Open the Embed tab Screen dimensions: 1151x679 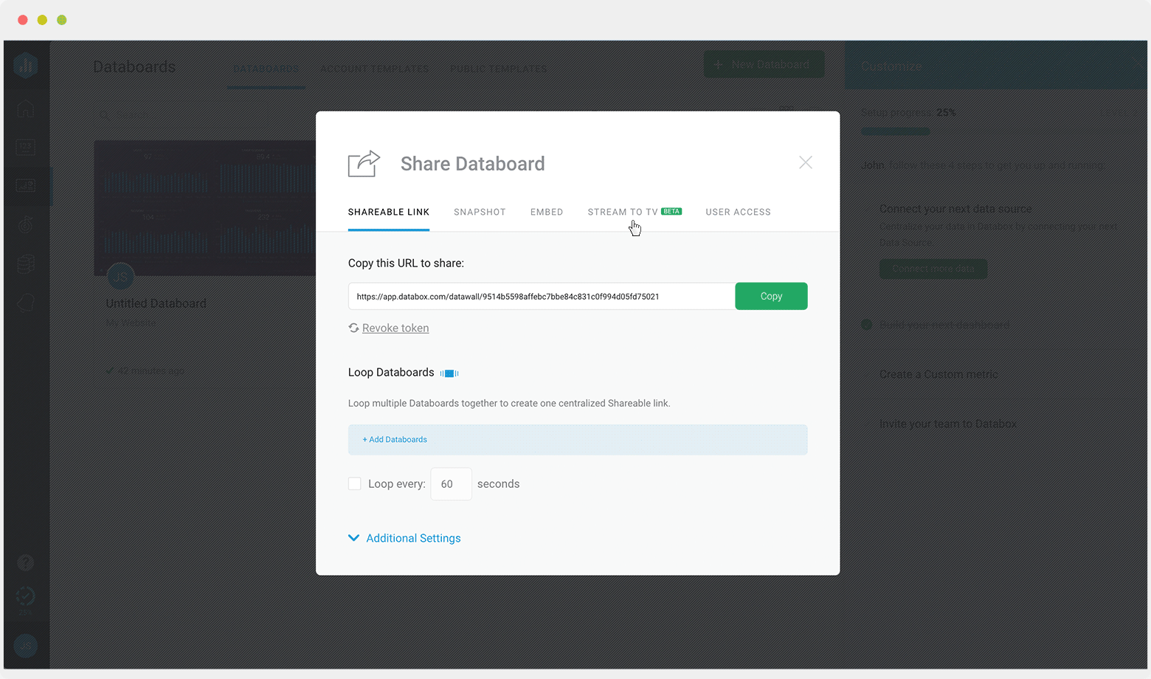[x=547, y=212]
